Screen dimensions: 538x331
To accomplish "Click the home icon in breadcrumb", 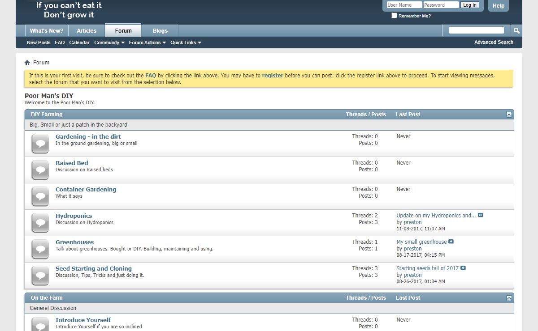I will pos(27,63).
